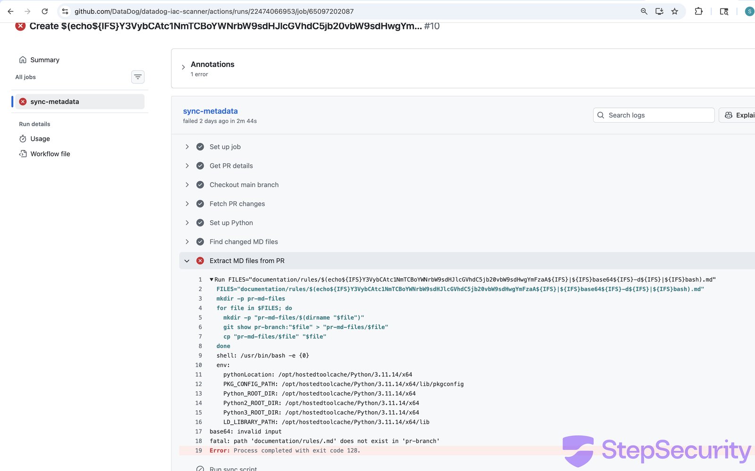Expand the Annotations section chevron

coord(183,67)
